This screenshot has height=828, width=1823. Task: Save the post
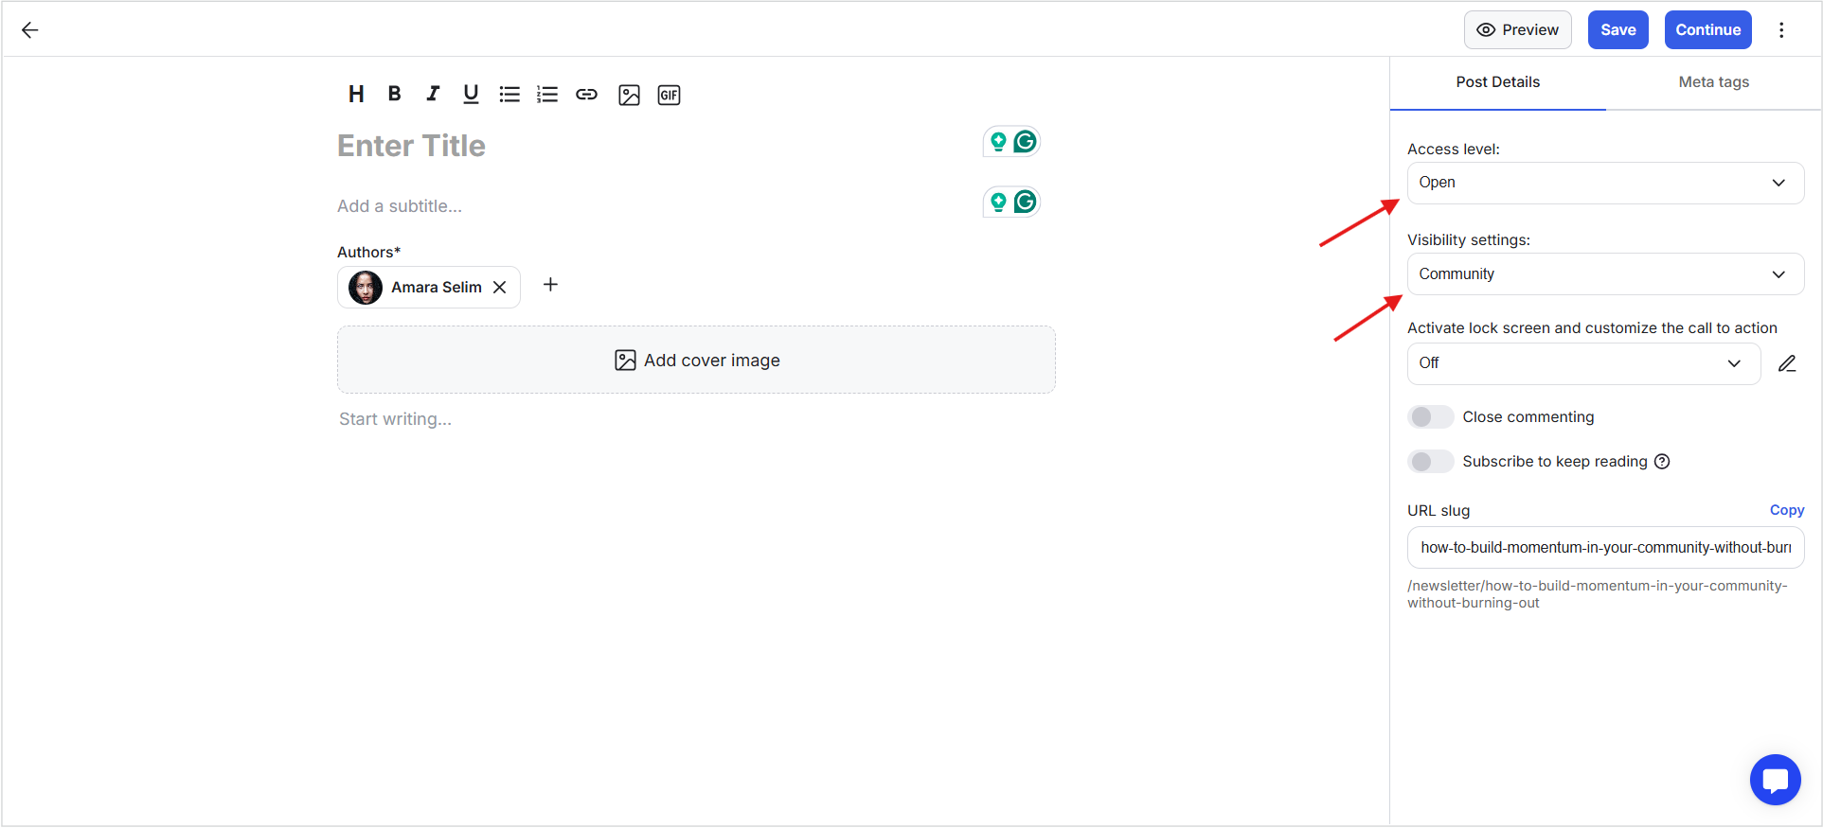tap(1617, 30)
